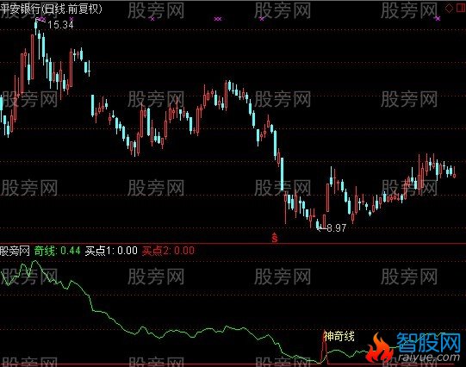Click the candlestick at the 8.97 low
The width and height of the screenshot is (466, 367).
tap(317, 224)
